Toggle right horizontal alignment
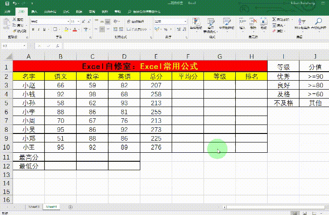Viewport: 329px width, 215px height. 108,29
